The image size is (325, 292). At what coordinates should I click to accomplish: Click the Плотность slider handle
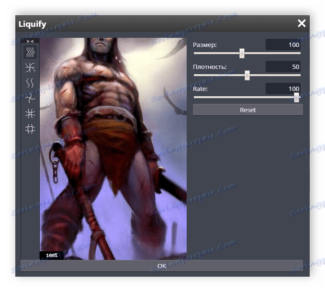[x=247, y=75]
